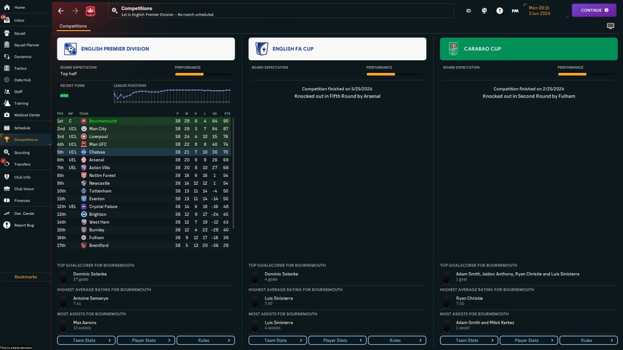Screen dimensions: 623x350
Task: Click the screen display icon below Continue
Action: point(610,26)
